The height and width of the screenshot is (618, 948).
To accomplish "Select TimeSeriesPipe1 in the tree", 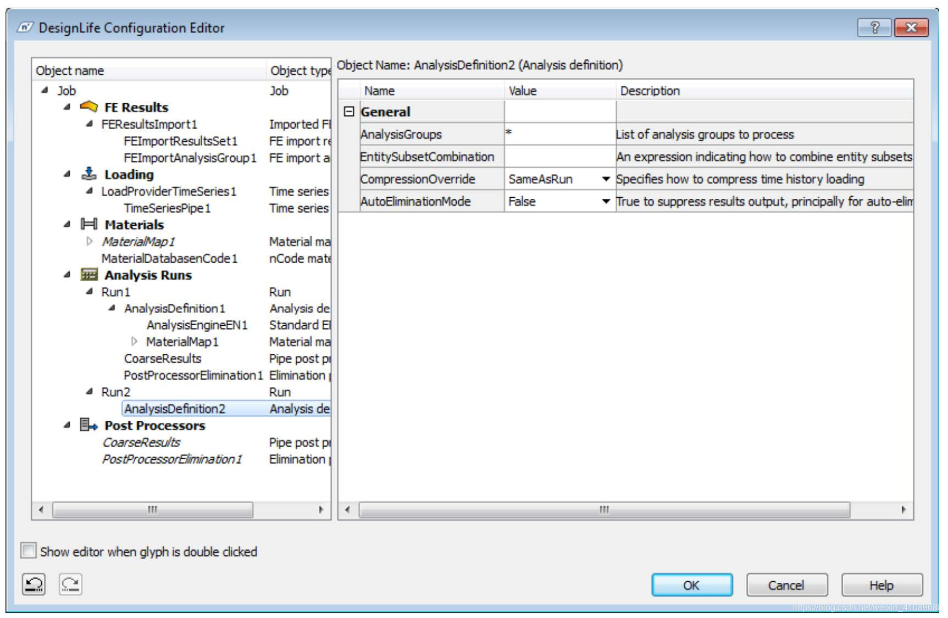I will [x=167, y=208].
